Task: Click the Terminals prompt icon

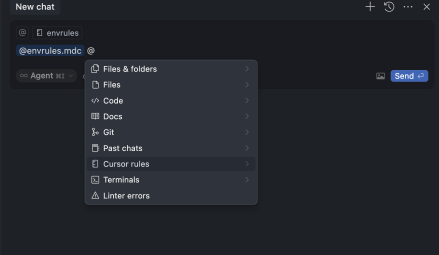Action: click(x=95, y=180)
